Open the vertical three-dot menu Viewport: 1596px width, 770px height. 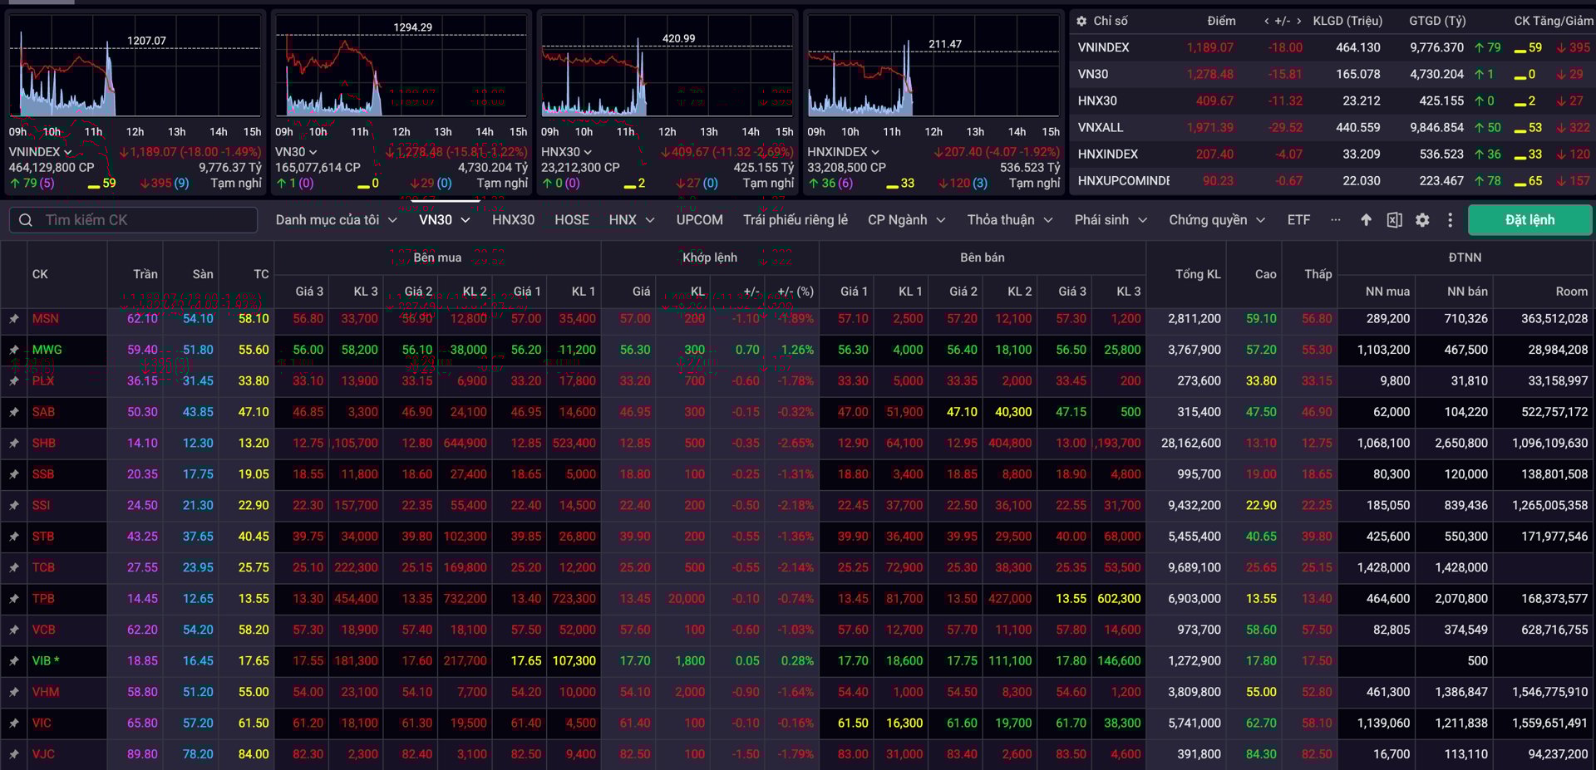tap(1451, 219)
